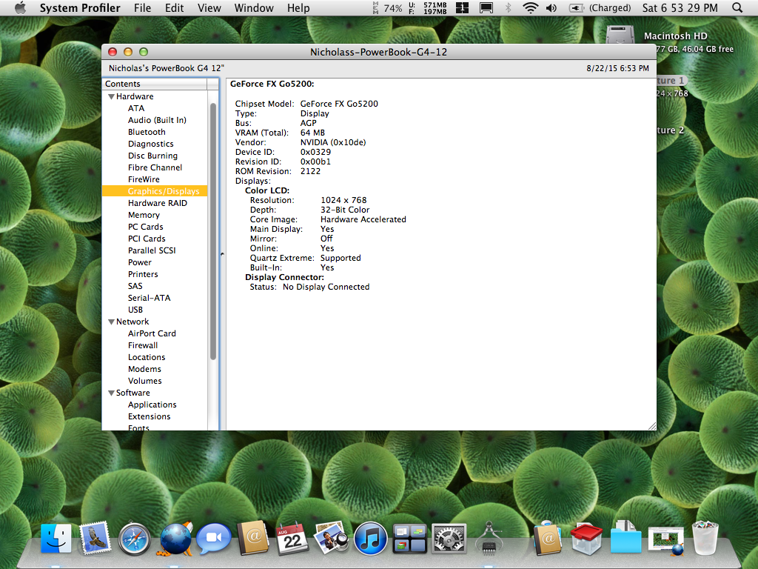Select ATA in Contents list
Image resolution: width=758 pixels, height=569 pixels.
(136, 108)
